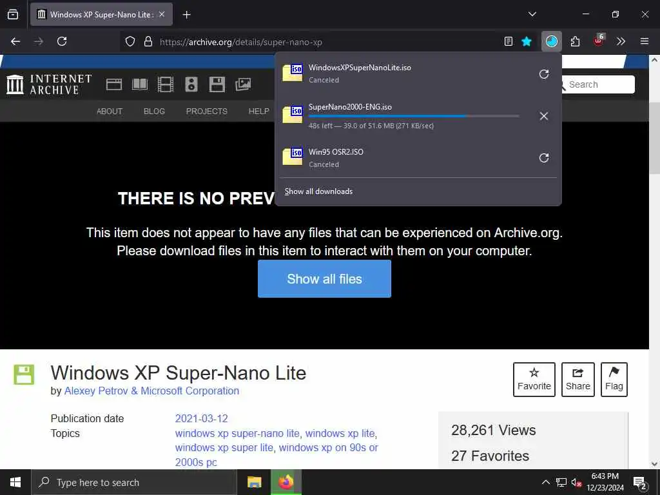Retry WindowsXPSuperNanoLite.iso download
660x495 pixels.
544,74
